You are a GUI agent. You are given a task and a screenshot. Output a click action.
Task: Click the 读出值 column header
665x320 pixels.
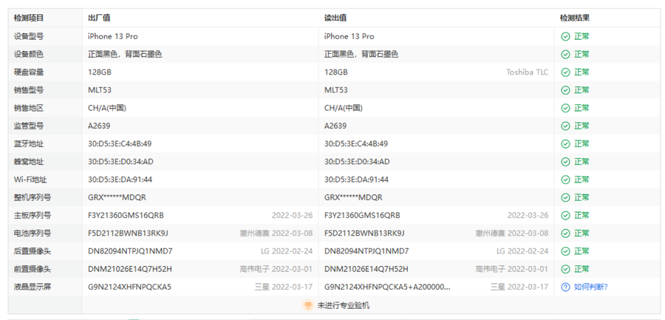coord(335,18)
